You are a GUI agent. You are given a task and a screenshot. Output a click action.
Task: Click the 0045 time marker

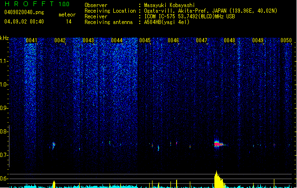pos(145,40)
